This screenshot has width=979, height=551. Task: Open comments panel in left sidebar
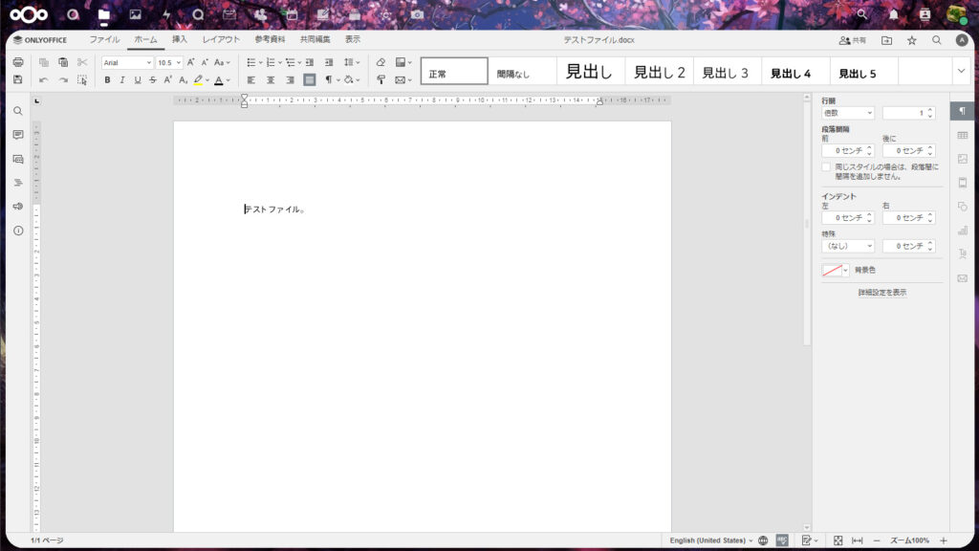click(18, 135)
